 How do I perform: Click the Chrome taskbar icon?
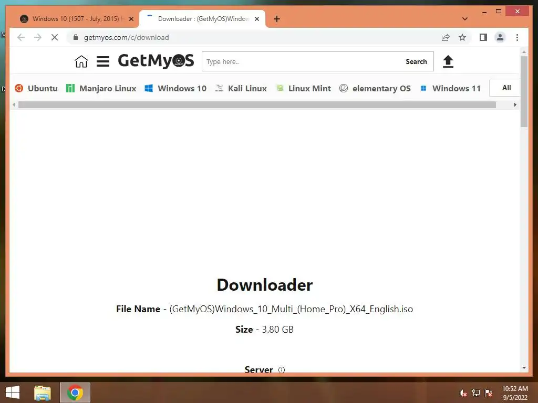[75, 393]
